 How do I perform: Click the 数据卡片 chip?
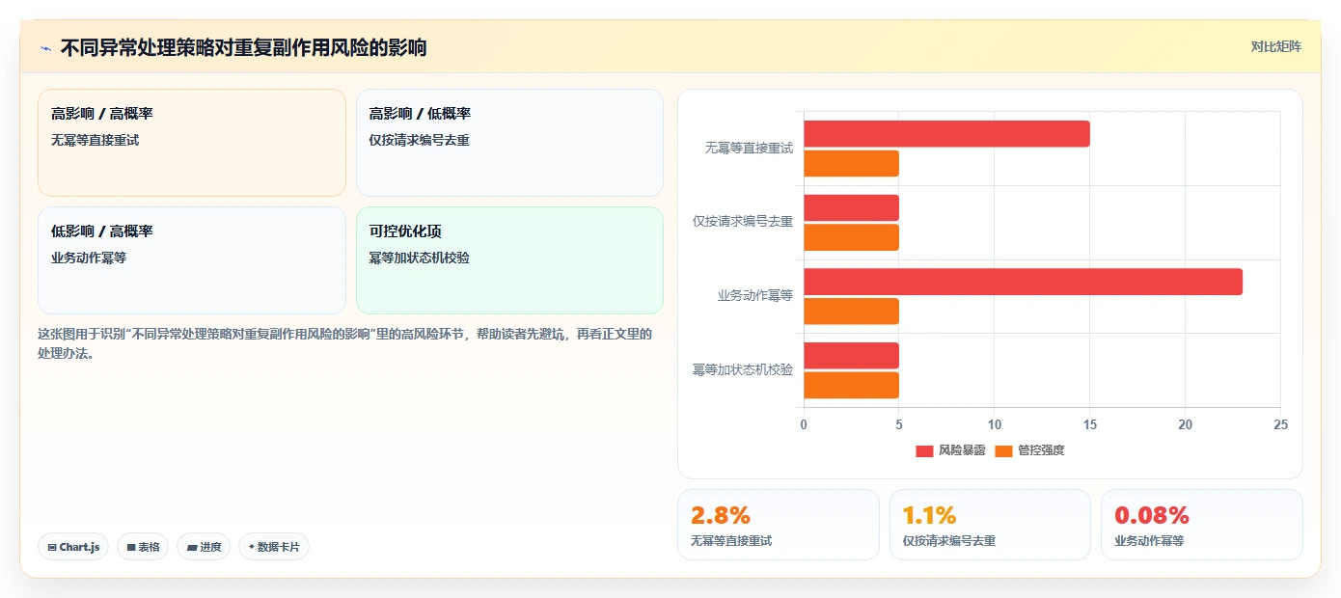click(274, 547)
